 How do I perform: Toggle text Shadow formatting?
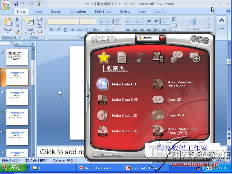click(72, 30)
